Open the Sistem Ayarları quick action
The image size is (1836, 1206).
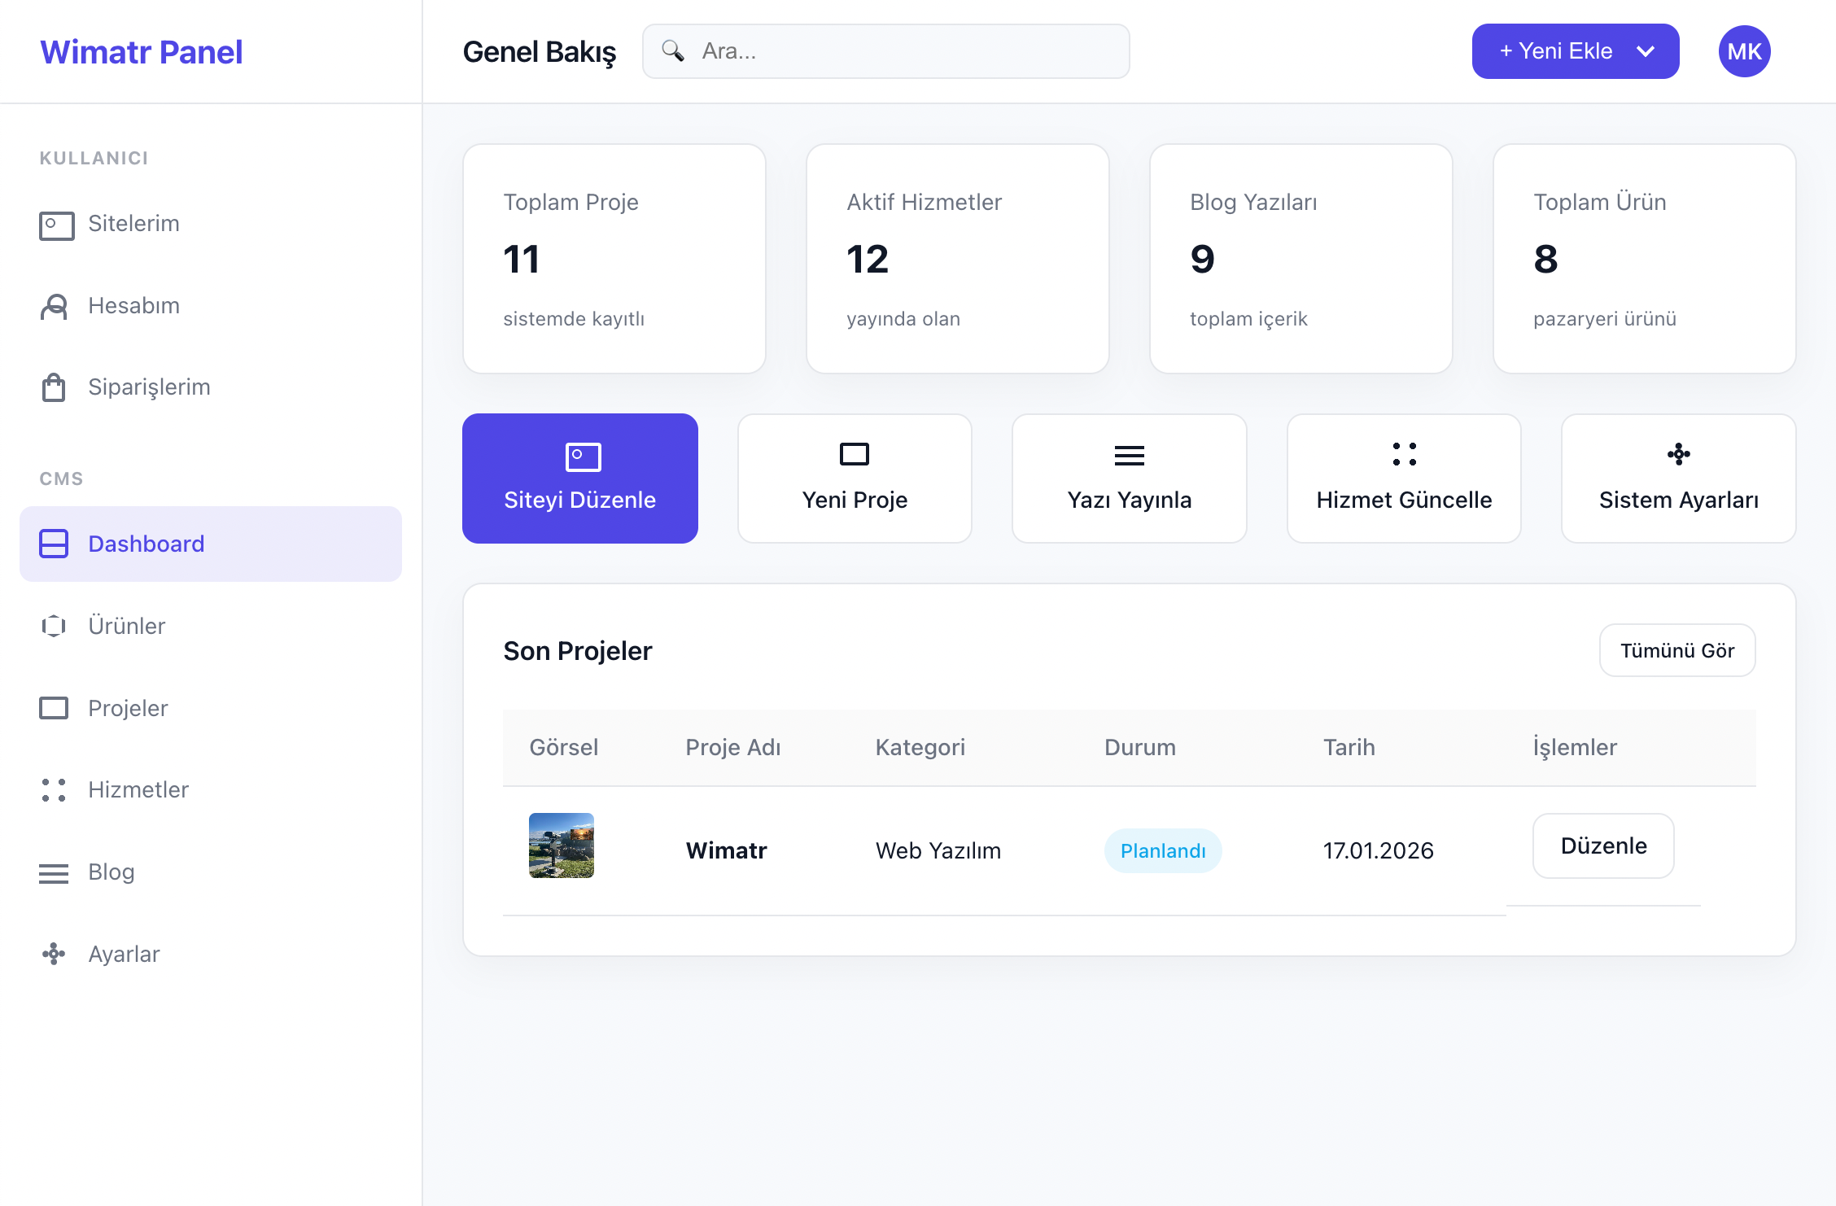click(1678, 478)
